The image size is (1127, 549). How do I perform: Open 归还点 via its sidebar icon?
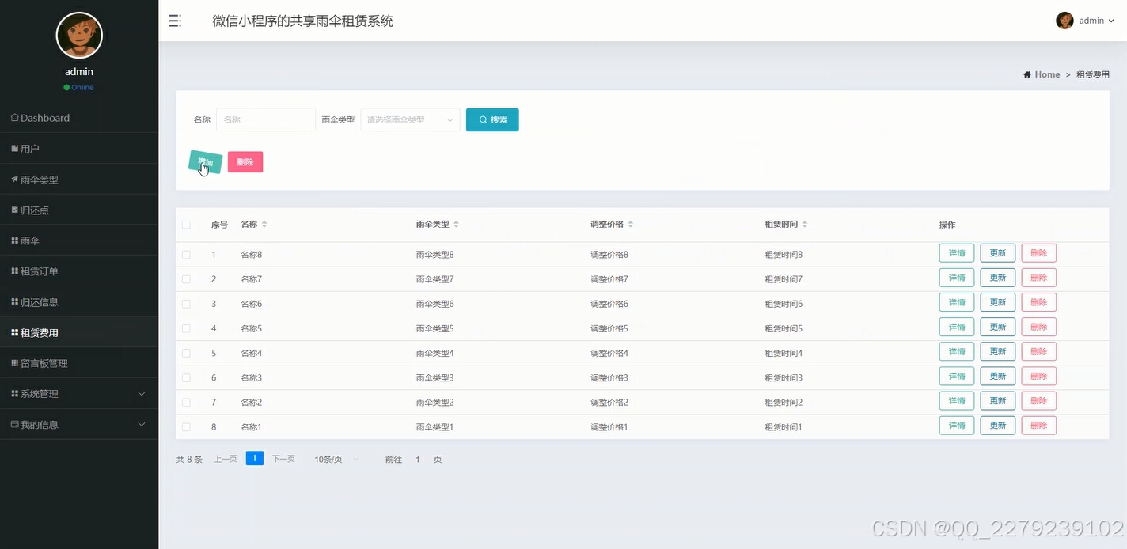click(14, 209)
